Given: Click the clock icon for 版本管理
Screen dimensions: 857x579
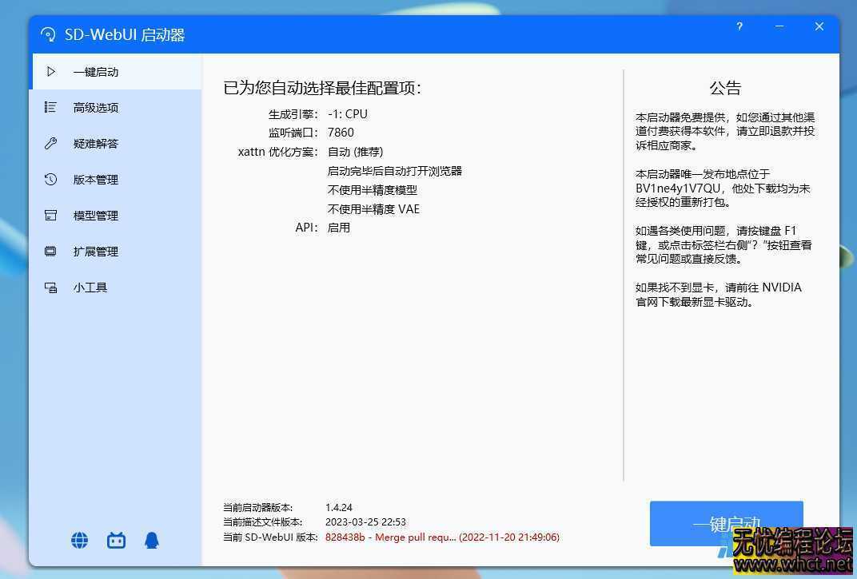Looking at the screenshot, I should [50, 180].
